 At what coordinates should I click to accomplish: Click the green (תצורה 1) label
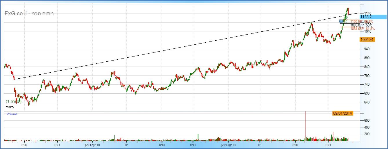tap(13, 101)
